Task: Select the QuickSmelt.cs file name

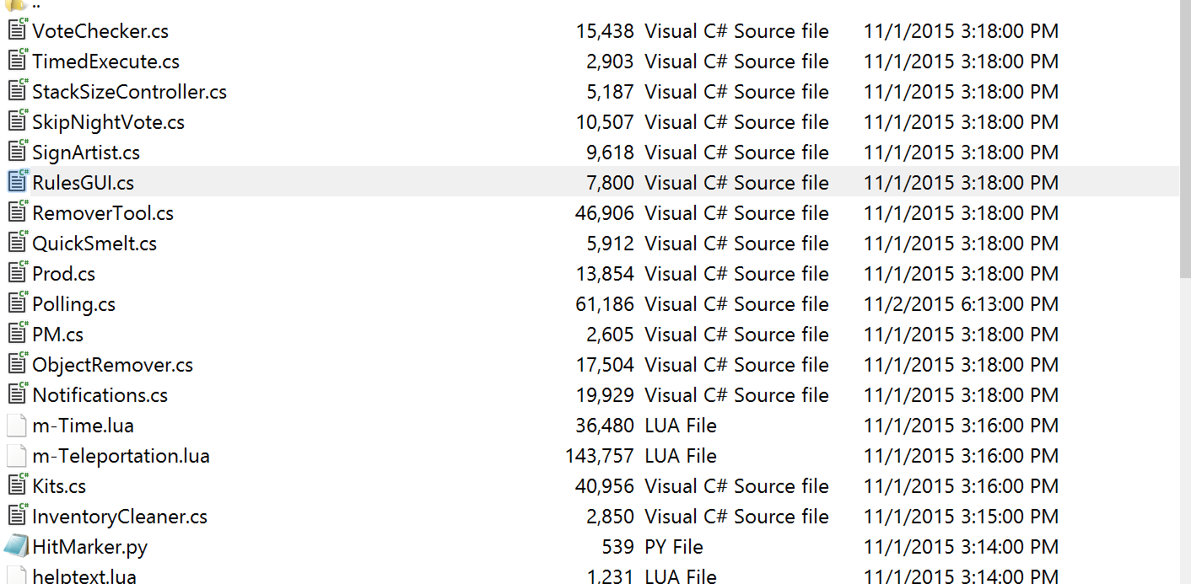Action: pyautogui.click(x=94, y=244)
